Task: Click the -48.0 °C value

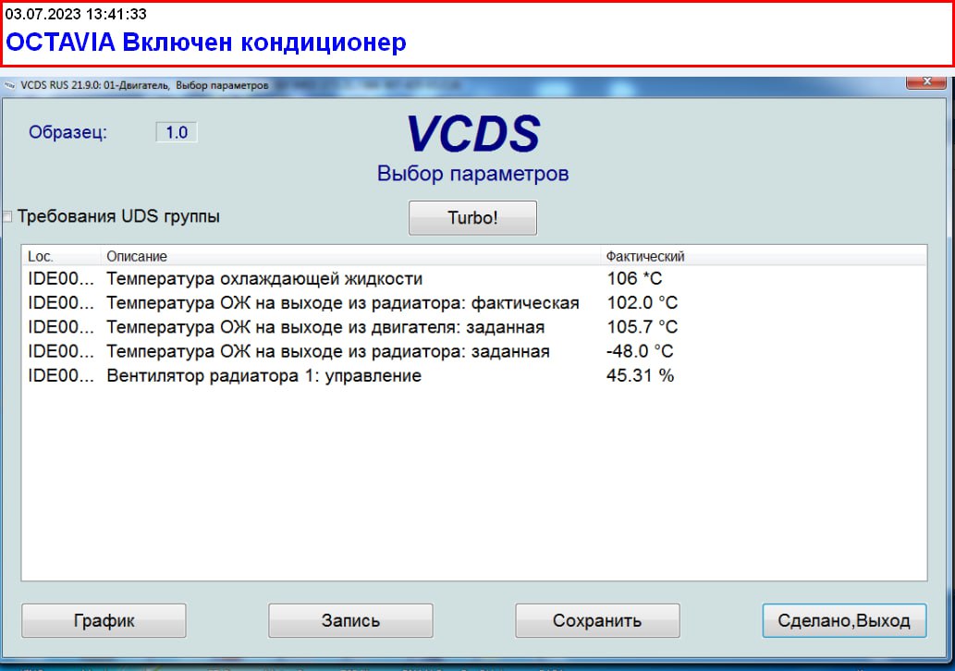Action: [x=640, y=351]
